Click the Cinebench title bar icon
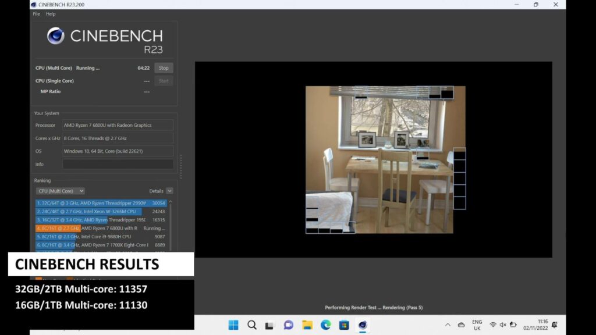 click(x=33, y=5)
